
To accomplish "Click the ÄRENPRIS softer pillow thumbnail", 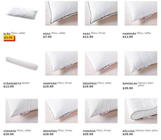I will 101,63.
